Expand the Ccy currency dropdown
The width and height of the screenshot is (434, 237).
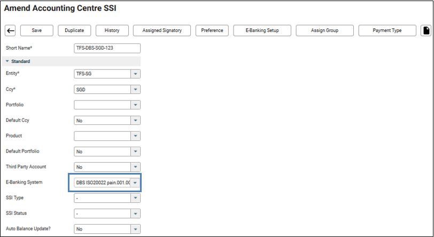(x=135, y=90)
